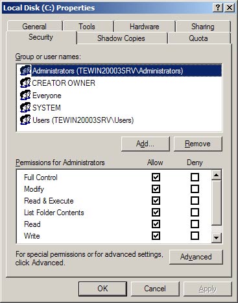Click the title bar help question mark

218,8
